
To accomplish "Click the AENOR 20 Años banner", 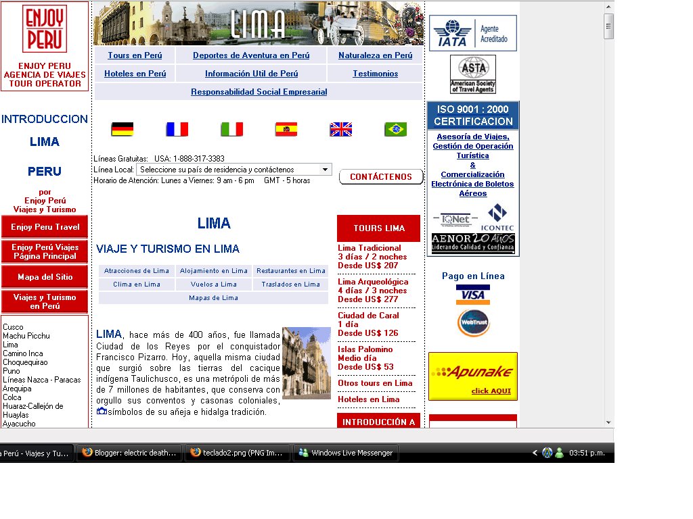I will [473, 243].
